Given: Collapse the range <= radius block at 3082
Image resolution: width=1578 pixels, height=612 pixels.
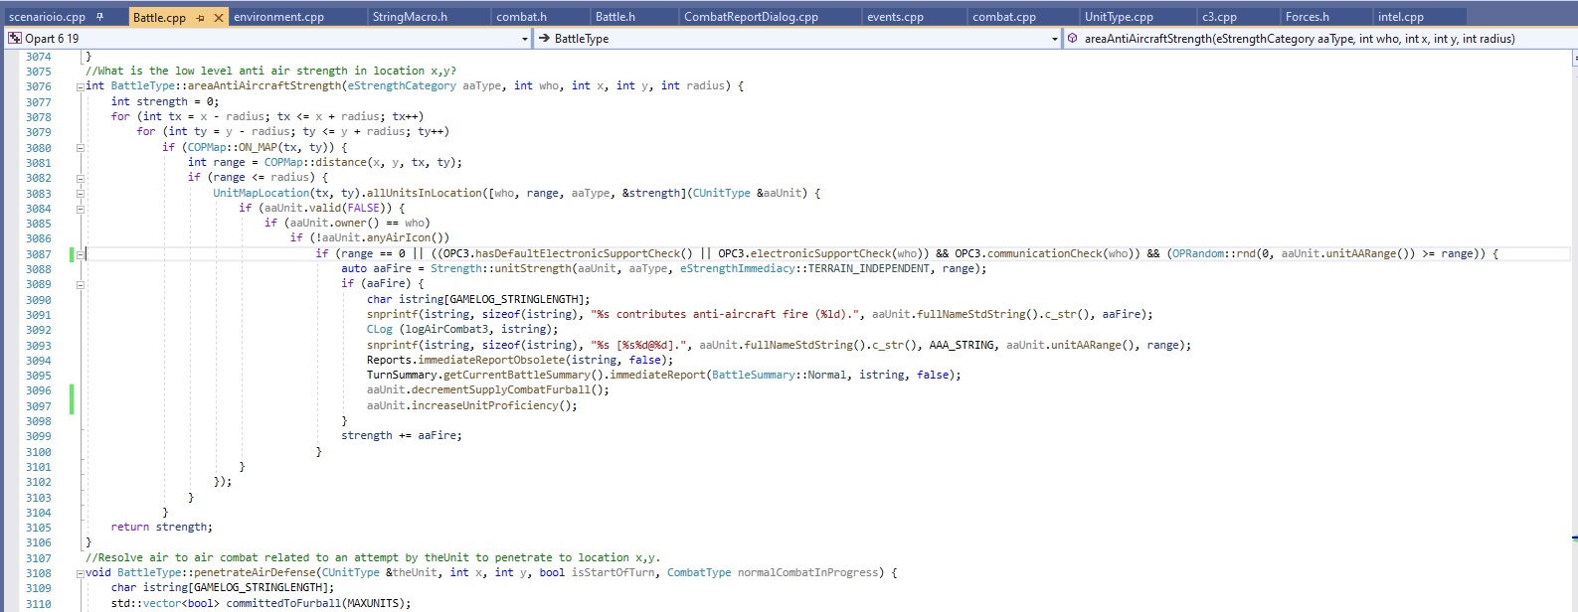Looking at the screenshot, I should 81,178.
